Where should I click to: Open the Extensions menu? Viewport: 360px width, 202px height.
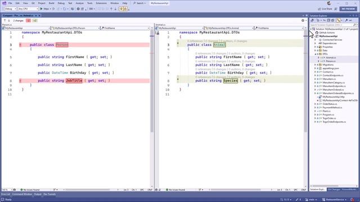pyautogui.click(x=101, y=3)
